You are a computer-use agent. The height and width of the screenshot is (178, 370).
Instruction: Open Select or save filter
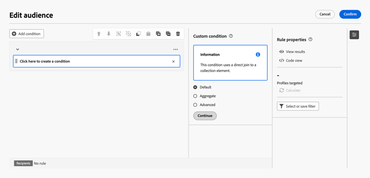click(x=298, y=107)
